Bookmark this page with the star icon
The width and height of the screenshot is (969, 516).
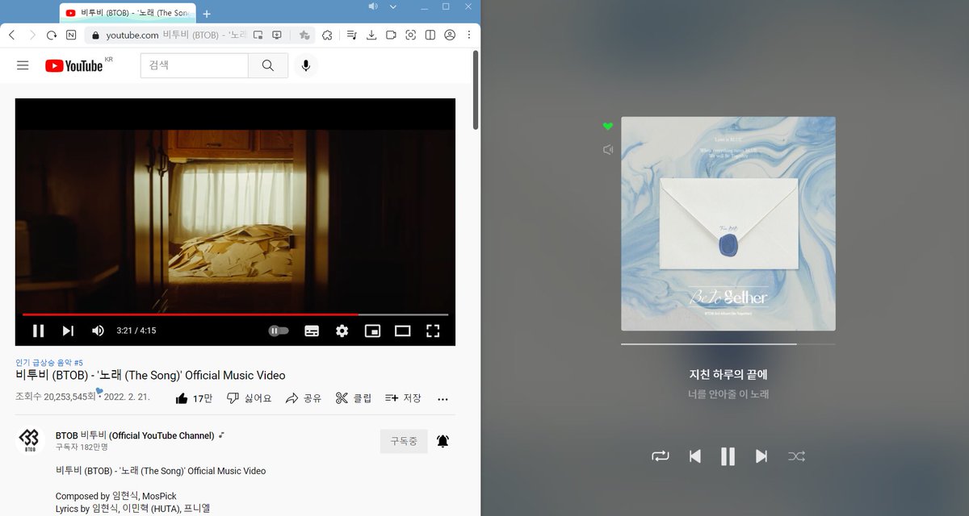click(x=304, y=35)
